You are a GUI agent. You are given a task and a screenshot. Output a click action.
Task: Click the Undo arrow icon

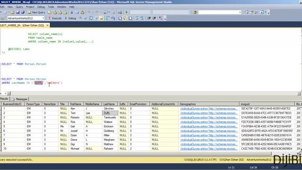coord(89,12)
